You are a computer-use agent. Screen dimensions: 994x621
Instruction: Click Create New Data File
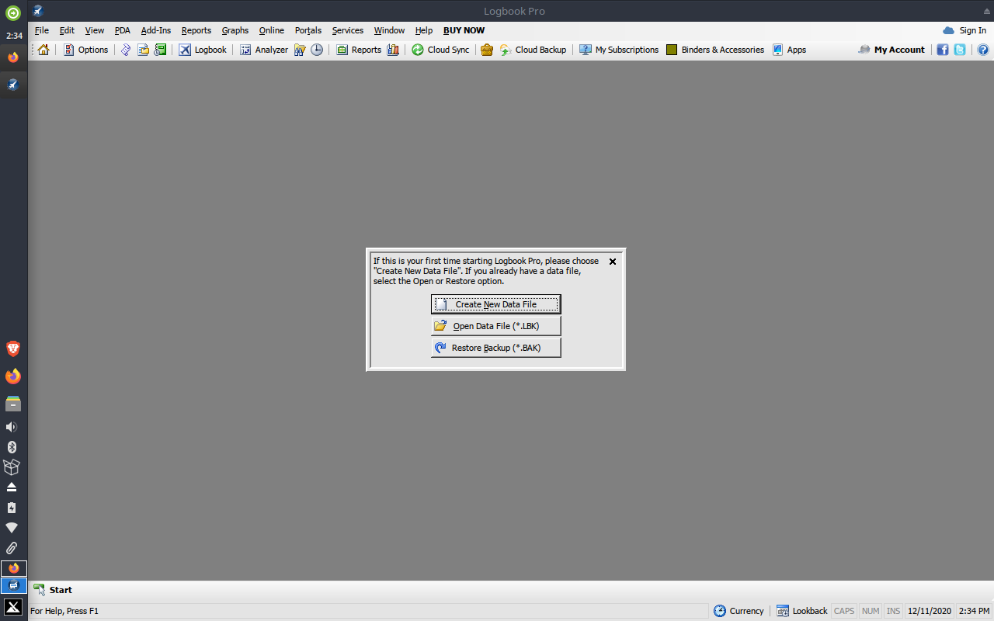pyautogui.click(x=495, y=304)
